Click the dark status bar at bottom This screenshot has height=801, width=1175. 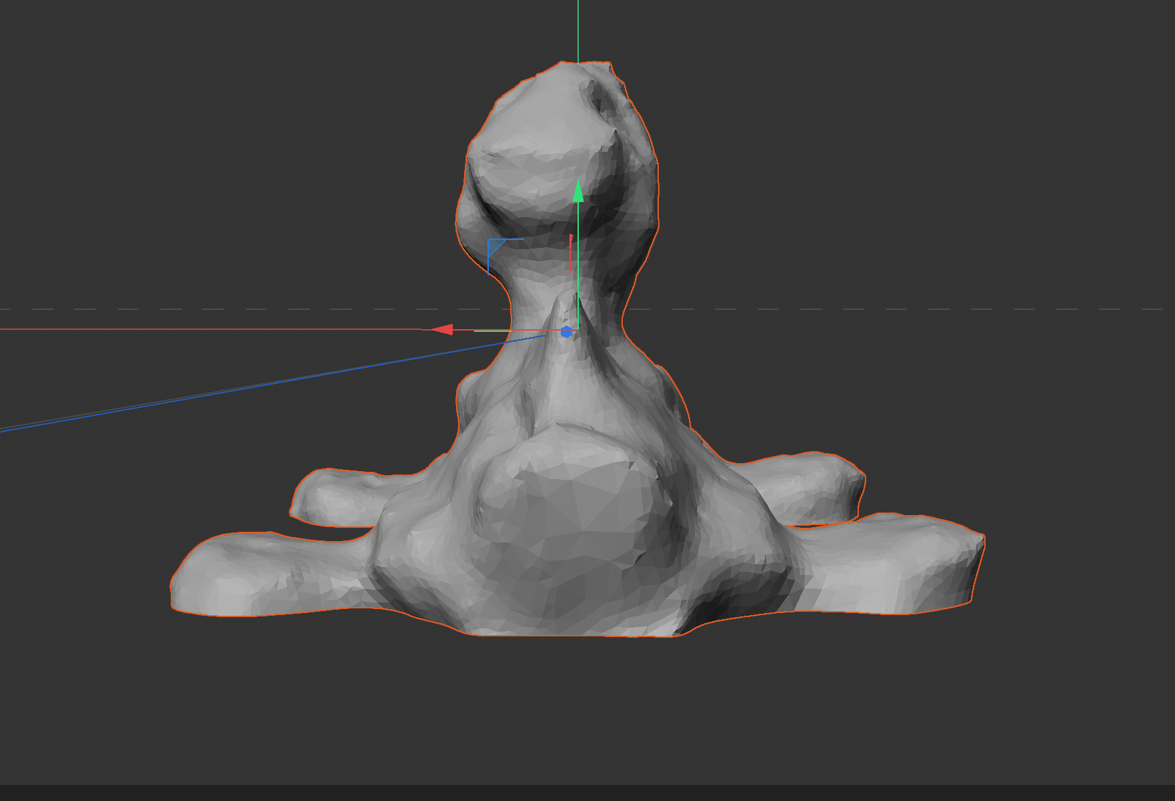[x=587, y=793]
